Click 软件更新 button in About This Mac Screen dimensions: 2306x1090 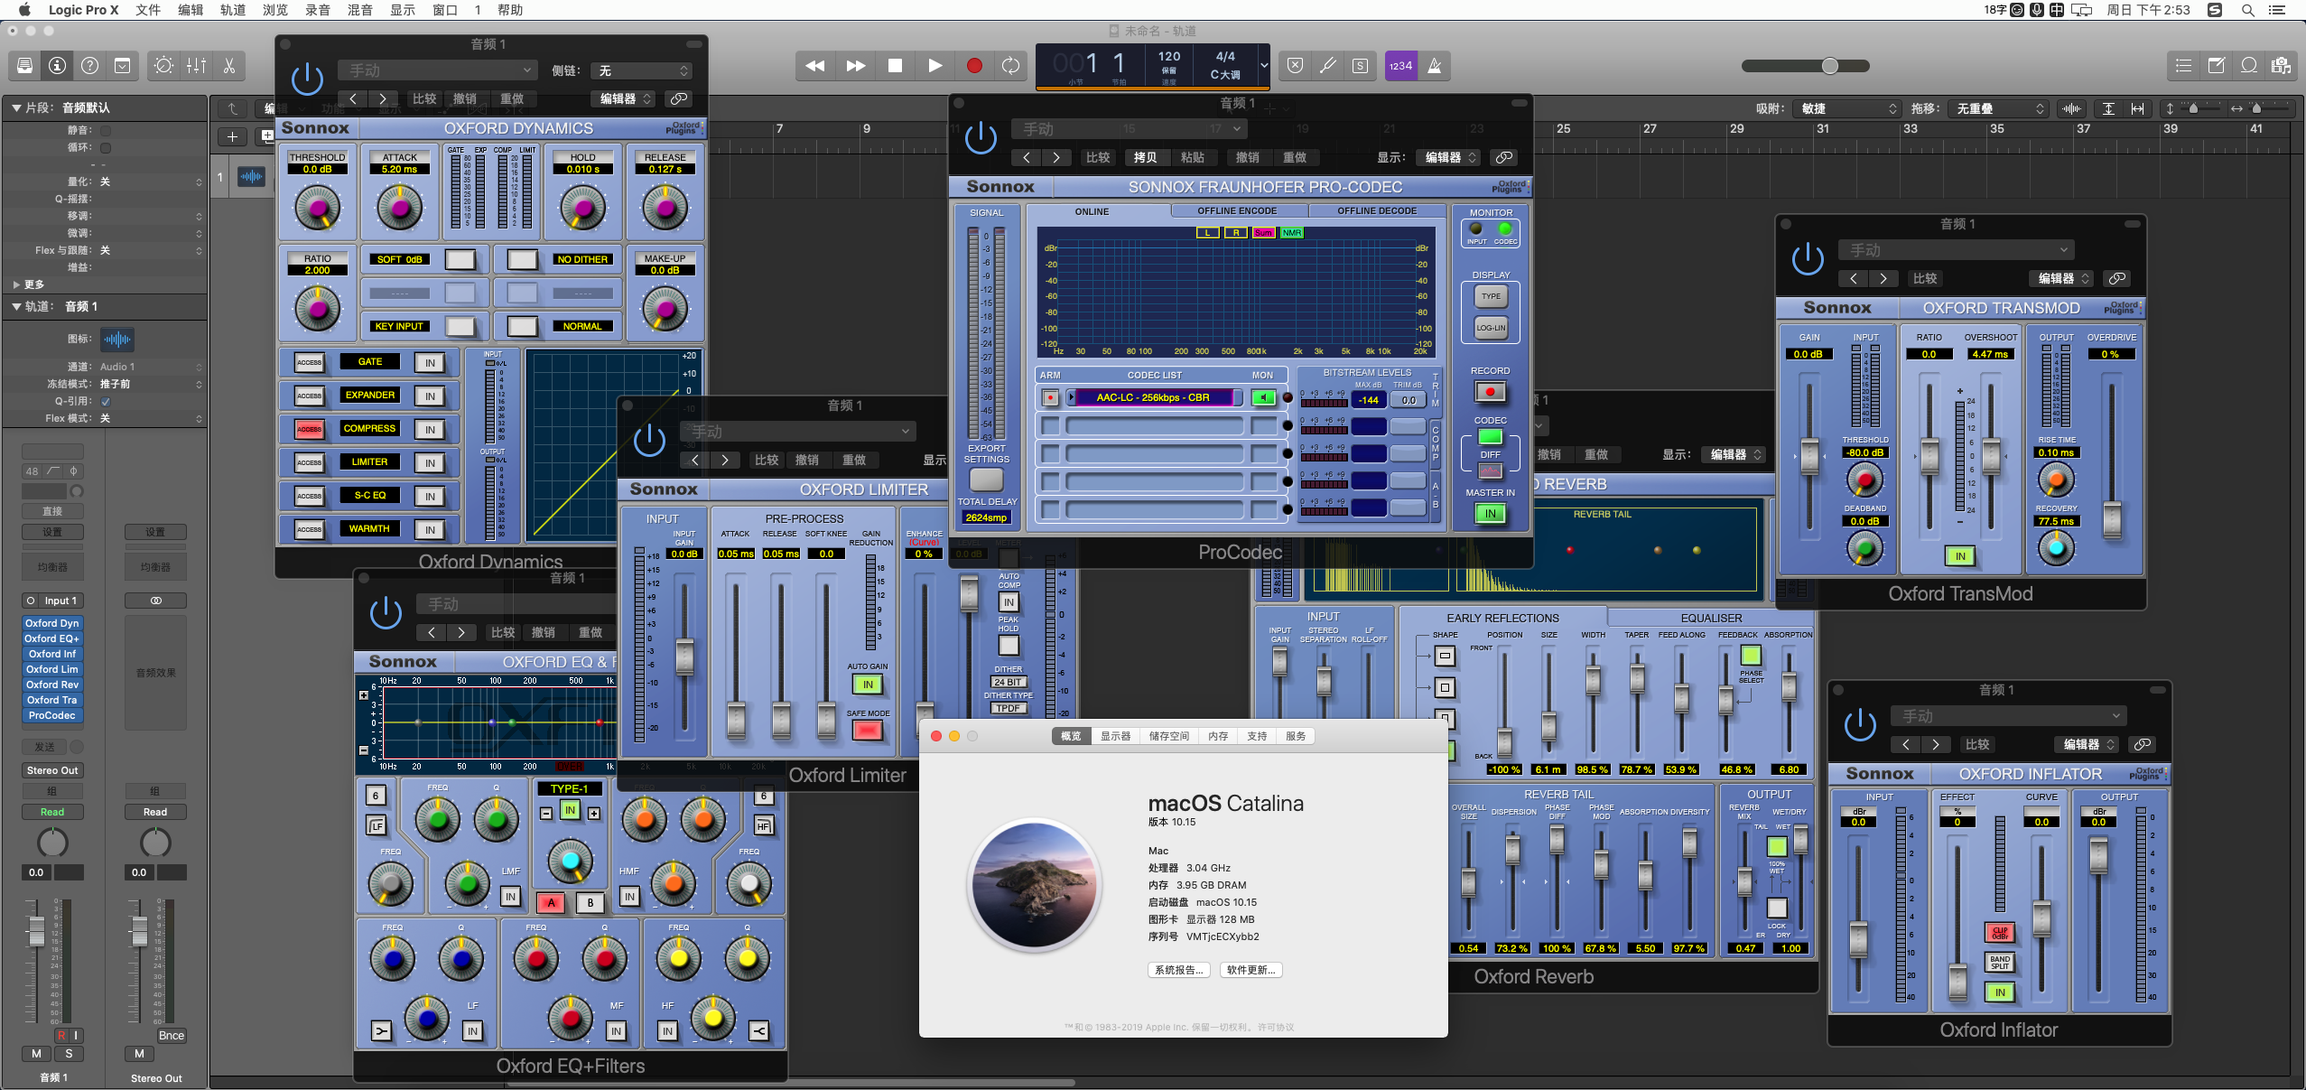(1251, 970)
